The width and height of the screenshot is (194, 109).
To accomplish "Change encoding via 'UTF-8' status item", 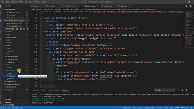I will (x=166, y=108).
